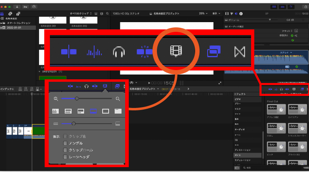Image resolution: width=309 pixels, height=174 pixels.
Task: Select the highlighted blue clip appearance option
Action: pyautogui.click(x=93, y=111)
